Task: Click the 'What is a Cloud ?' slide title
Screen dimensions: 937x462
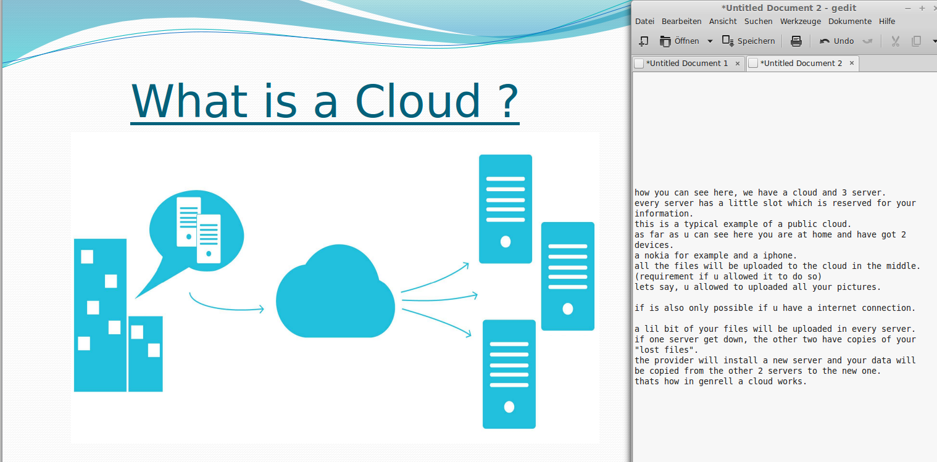Action: [325, 101]
